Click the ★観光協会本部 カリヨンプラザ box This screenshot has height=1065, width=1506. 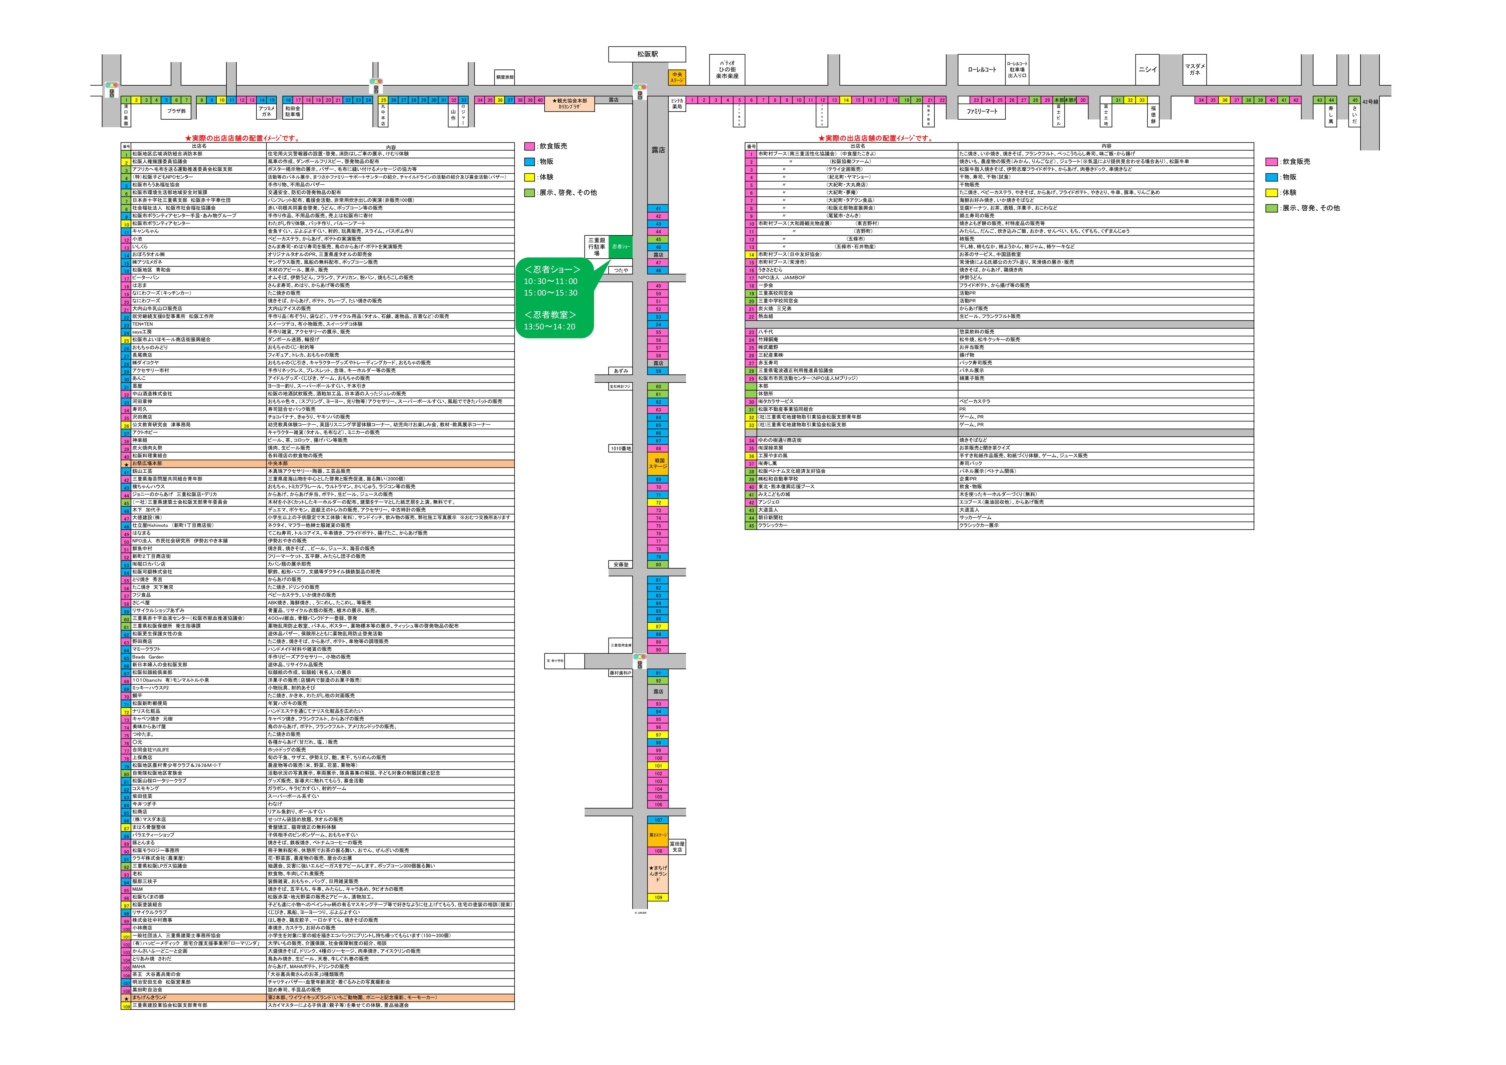[x=569, y=104]
